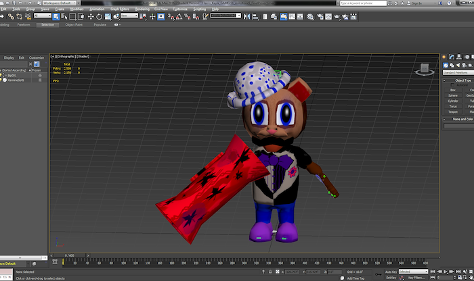Click the Play Animation button
Screen dimensions: 474x281
[446, 272]
